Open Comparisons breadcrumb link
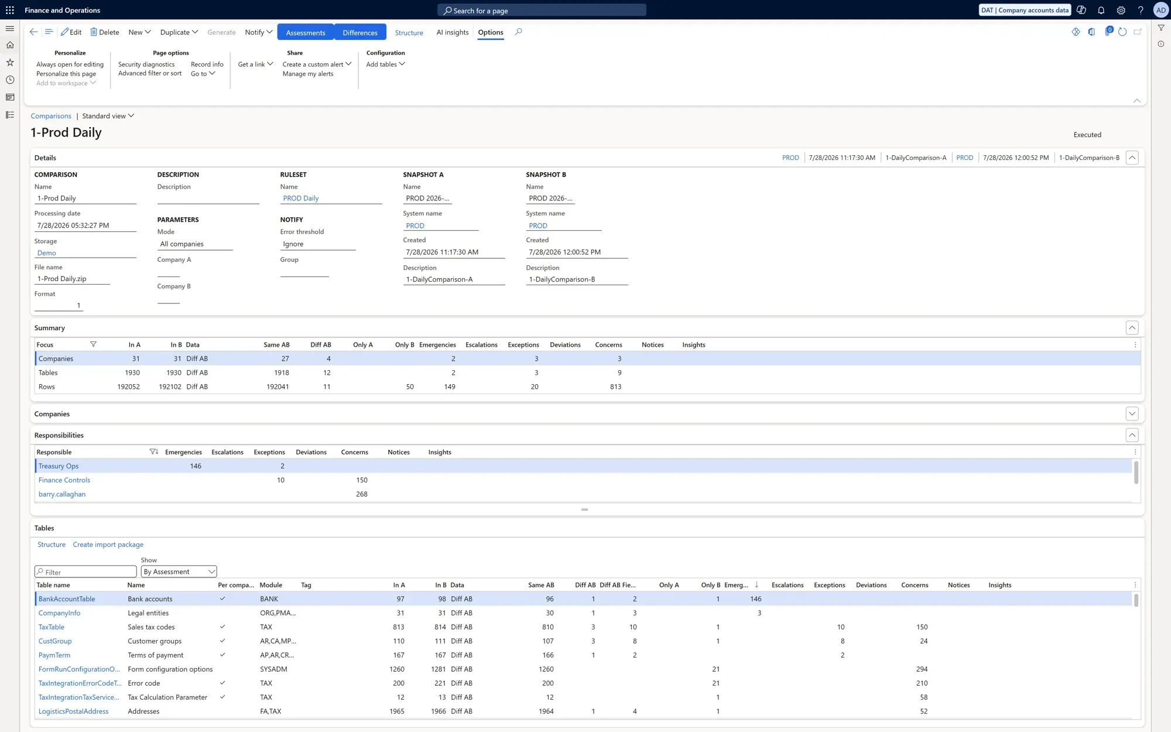1171x732 pixels. point(51,116)
